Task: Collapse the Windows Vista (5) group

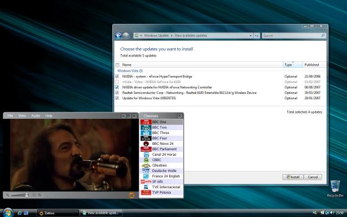Action: 130,71
